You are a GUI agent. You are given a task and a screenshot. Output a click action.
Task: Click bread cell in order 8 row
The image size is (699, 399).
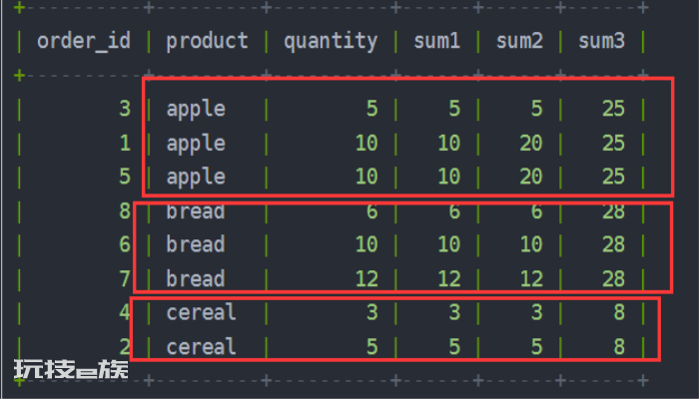point(196,211)
